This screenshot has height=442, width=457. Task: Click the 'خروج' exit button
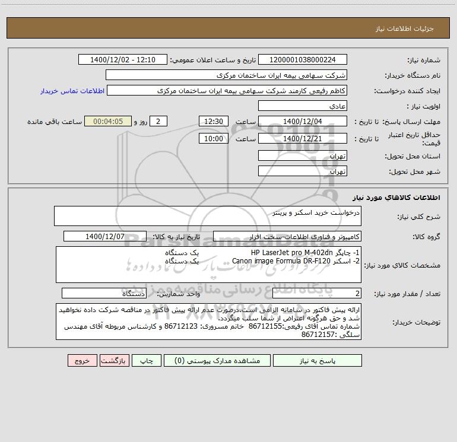tap(82, 361)
